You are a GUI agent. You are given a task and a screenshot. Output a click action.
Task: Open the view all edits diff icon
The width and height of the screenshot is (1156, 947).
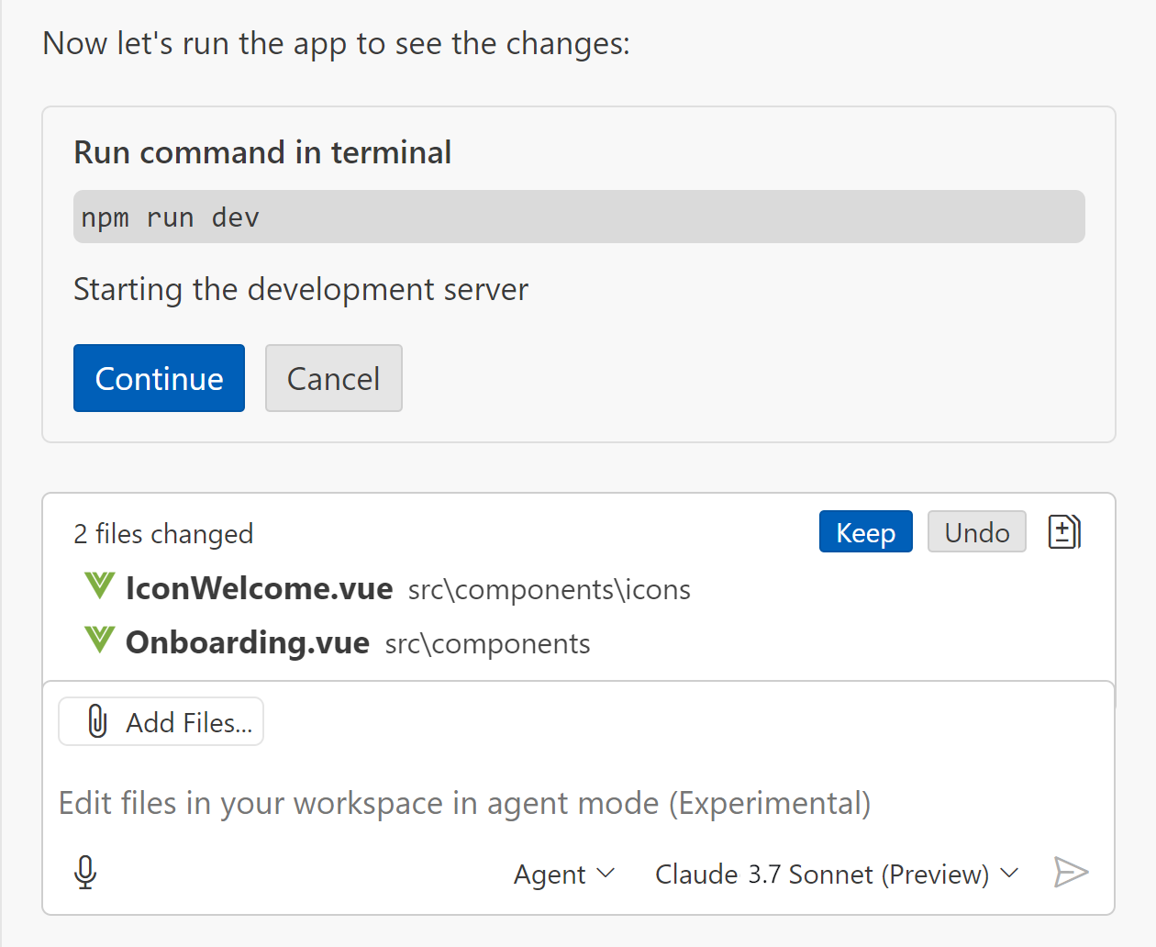tap(1063, 532)
